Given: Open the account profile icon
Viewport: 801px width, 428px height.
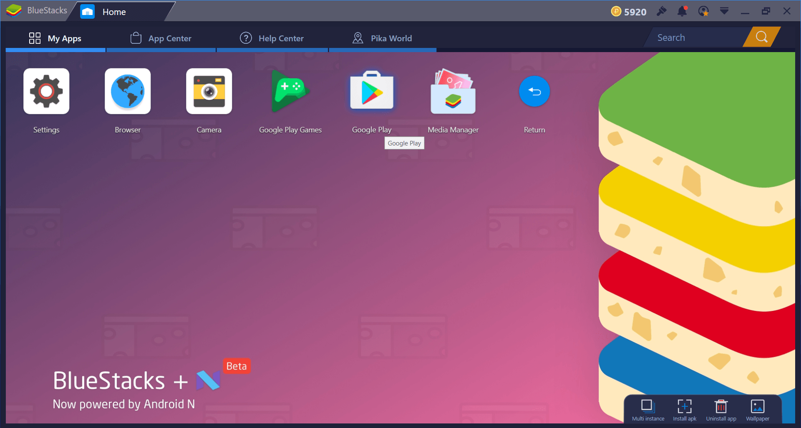Looking at the screenshot, I should point(703,11).
